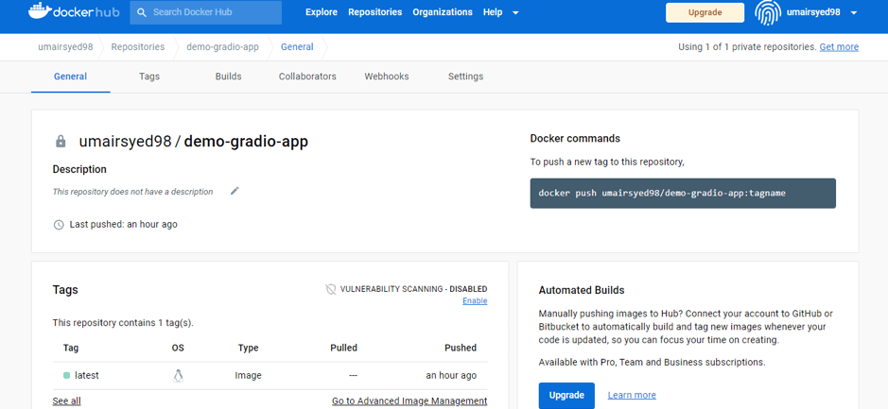Click the docker push command box
This screenshot has height=409, width=888.
(x=683, y=194)
